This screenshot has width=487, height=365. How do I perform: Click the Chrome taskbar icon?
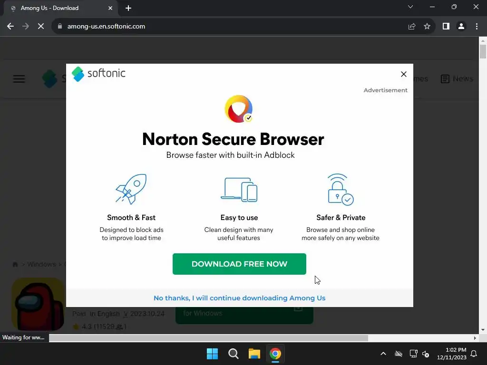275,354
